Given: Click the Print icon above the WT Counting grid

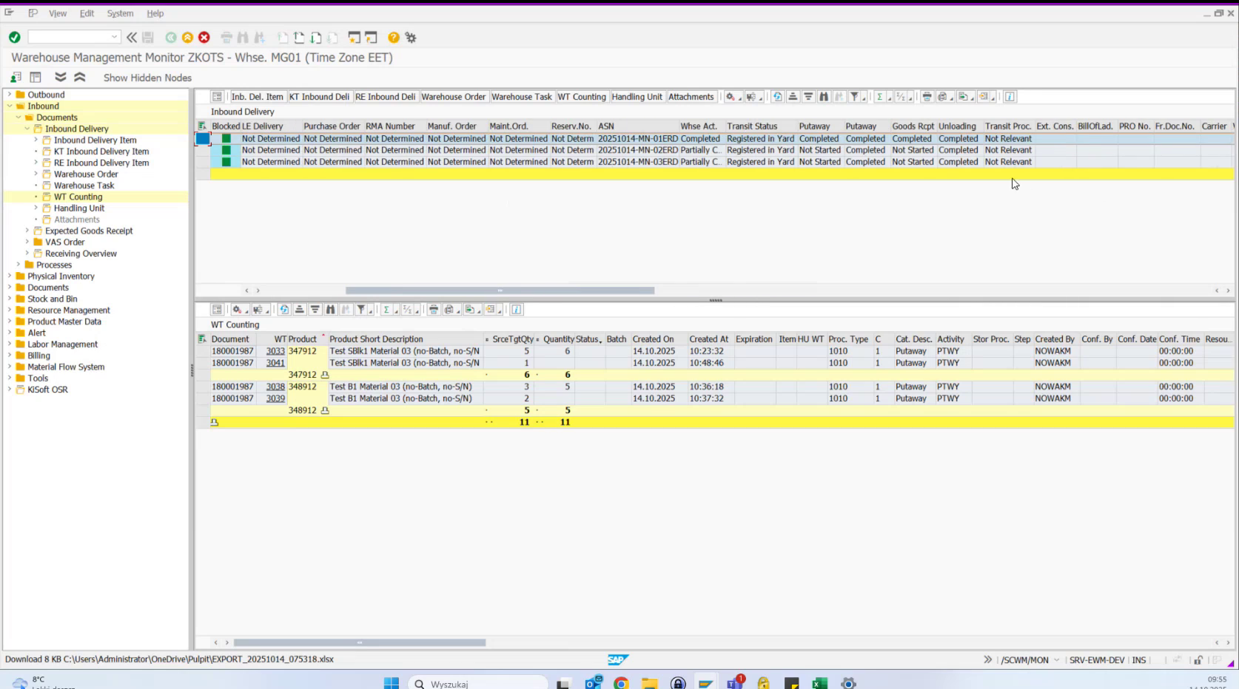Looking at the screenshot, I should [434, 309].
